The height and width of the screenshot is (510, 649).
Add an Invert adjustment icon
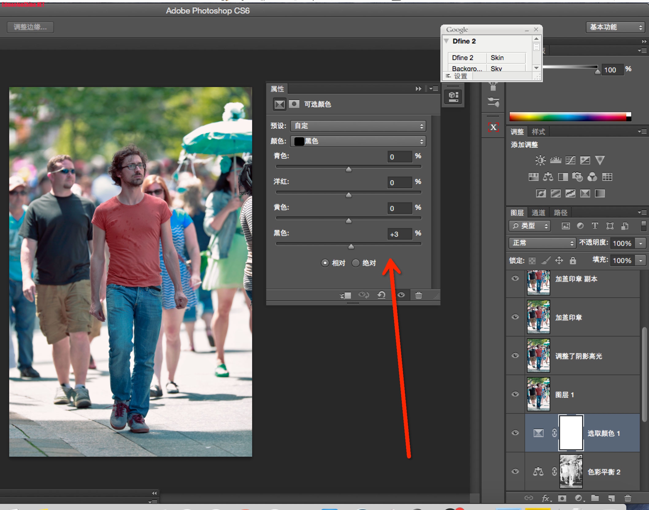541,193
